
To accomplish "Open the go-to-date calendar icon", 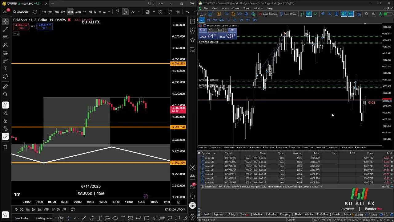I will 73,209.
